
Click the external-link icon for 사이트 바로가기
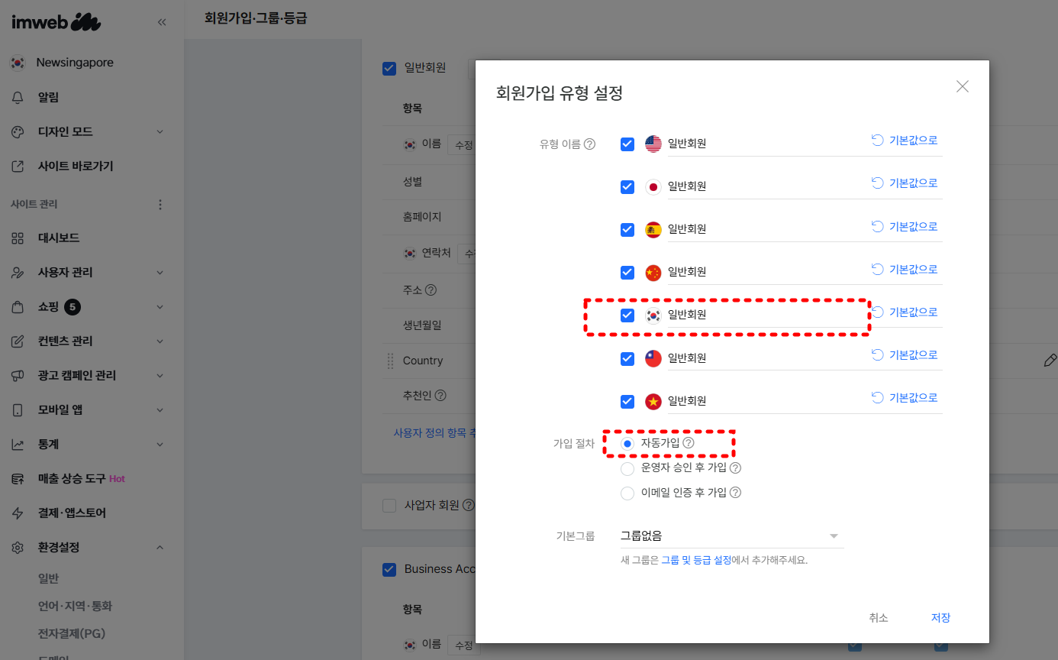[x=18, y=167]
